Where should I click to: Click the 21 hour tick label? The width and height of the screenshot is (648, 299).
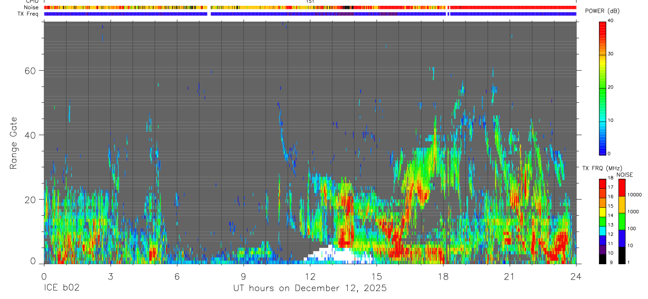point(509,276)
